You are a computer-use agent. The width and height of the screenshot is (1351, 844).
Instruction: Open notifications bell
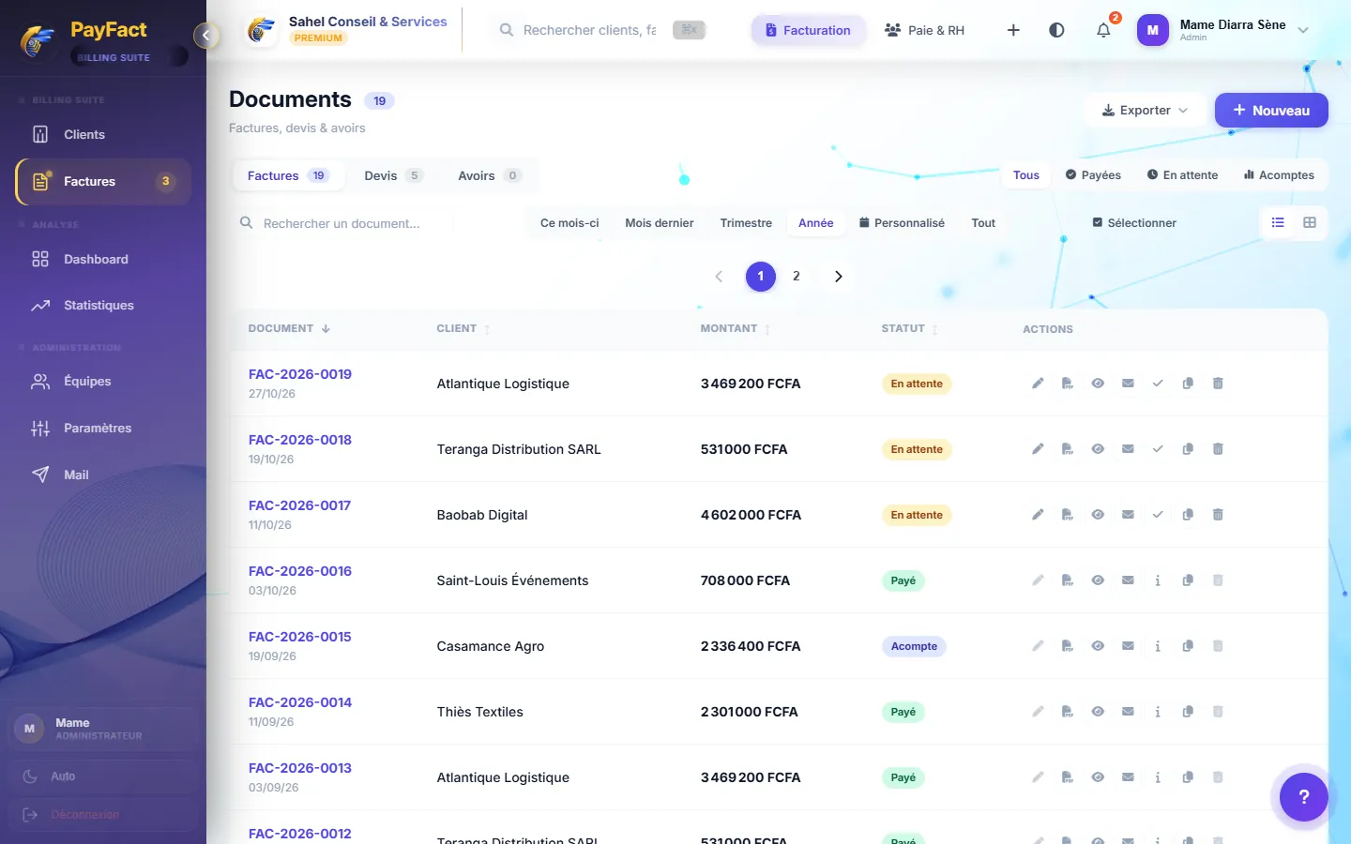(x=1103, y=30)
